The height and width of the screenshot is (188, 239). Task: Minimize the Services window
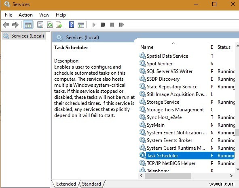(196, 4)
